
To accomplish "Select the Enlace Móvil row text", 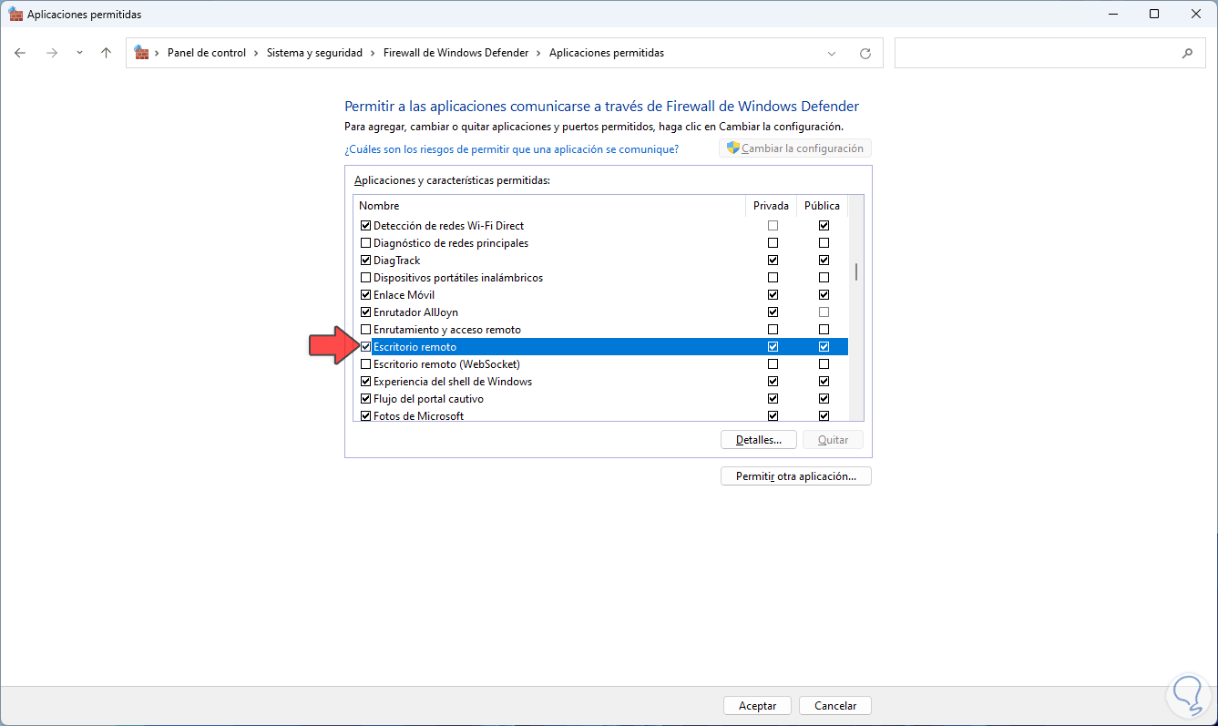I will pos(404,295).
